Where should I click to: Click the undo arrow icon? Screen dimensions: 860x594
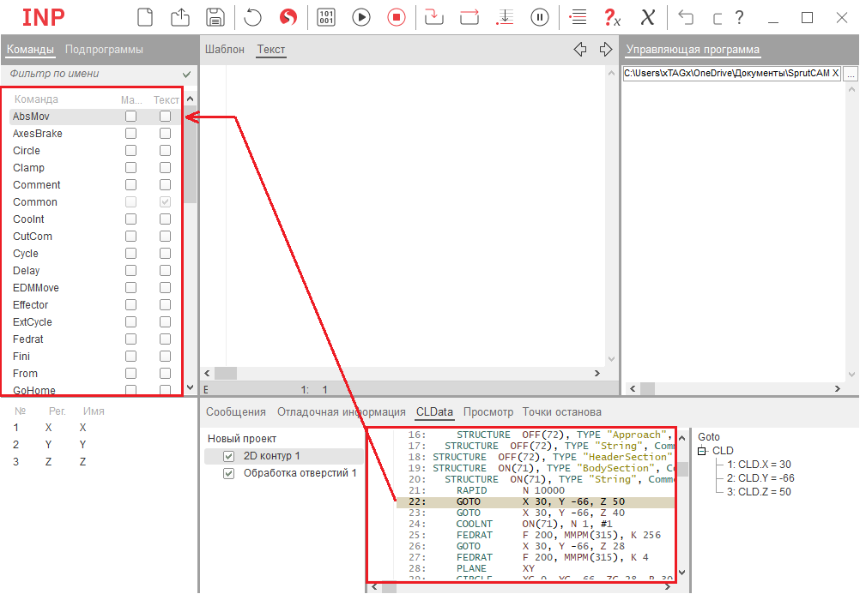tap(685, 17)
